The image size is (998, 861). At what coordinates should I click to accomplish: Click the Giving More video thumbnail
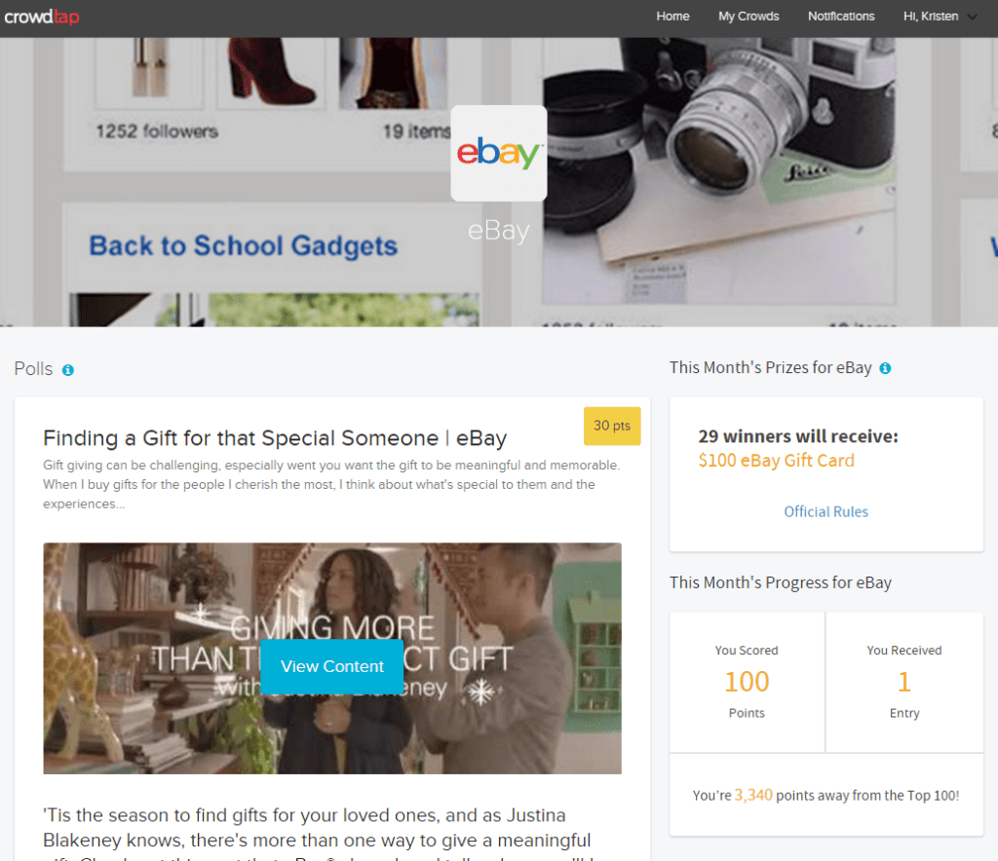[x=332, y=658]
